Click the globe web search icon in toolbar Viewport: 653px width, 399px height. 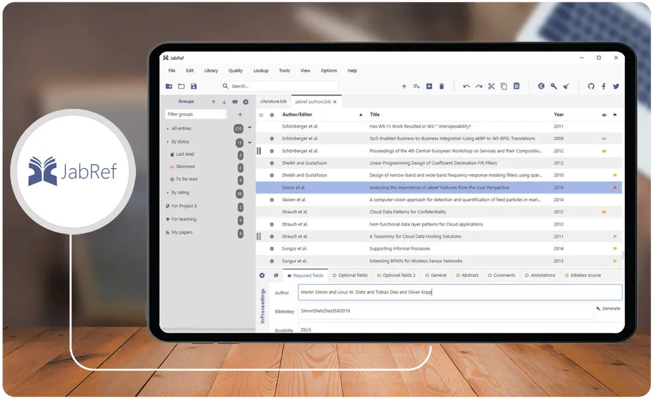point(541,86)
